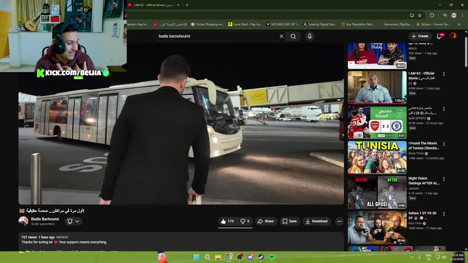Play Arsenal Chelsea 3-2 highlights thumbnail
Image resolution: width=468 pixels, height=263 pixels.
pos(377,122)
